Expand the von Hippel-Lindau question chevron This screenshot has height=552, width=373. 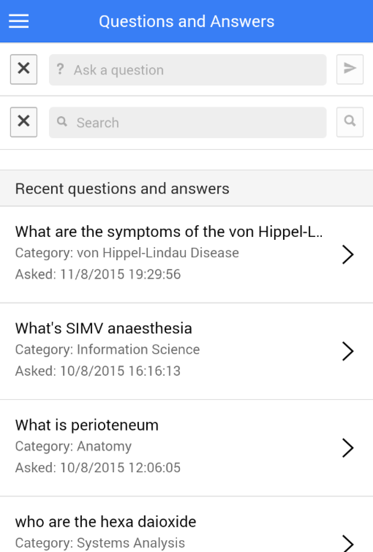pyautogui.click(x=347, y=254)
